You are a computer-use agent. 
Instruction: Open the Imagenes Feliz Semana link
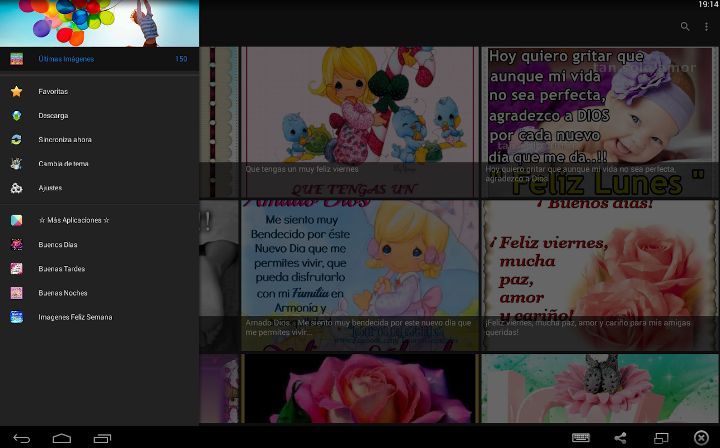click(100, 317)
